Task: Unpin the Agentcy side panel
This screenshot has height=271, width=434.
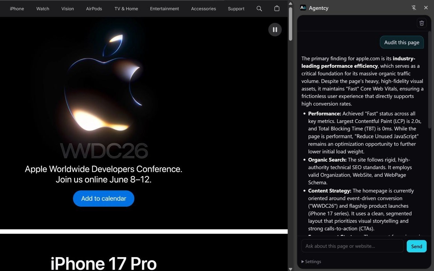Action: [414, 8]
